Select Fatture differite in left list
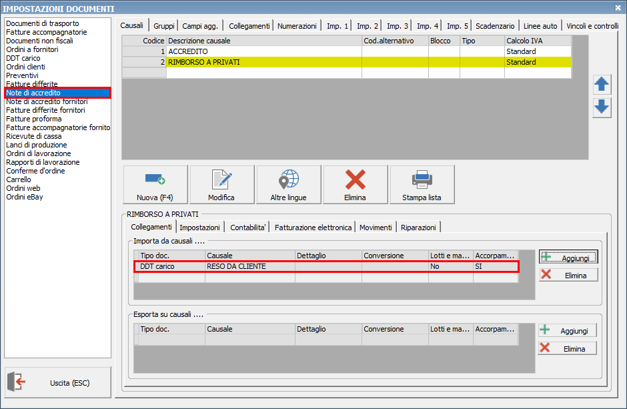 pos(31,84)
